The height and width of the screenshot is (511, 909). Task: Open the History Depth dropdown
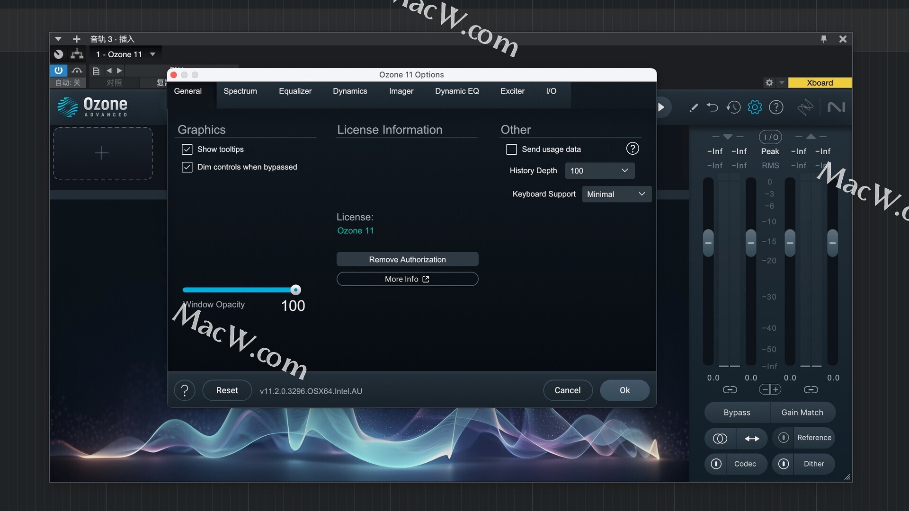coord(599,171)
